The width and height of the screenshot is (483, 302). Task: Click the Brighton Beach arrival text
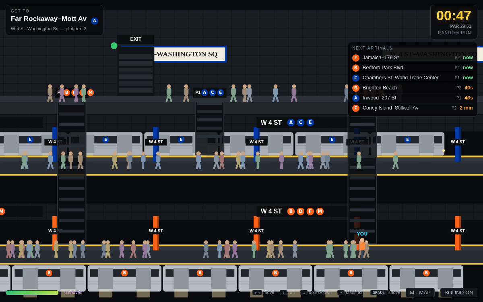pyautogui.click(x=380, y=88)
